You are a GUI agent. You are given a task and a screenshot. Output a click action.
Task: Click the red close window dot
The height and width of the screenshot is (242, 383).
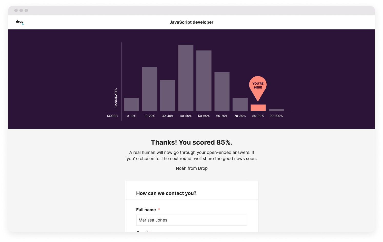click(16, 11)
